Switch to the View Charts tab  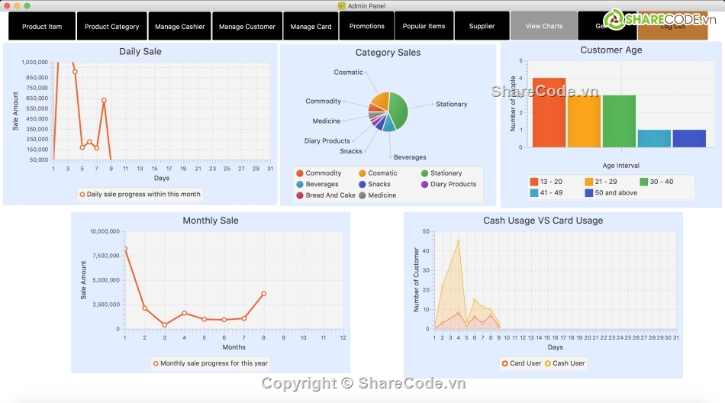[544, 26]
